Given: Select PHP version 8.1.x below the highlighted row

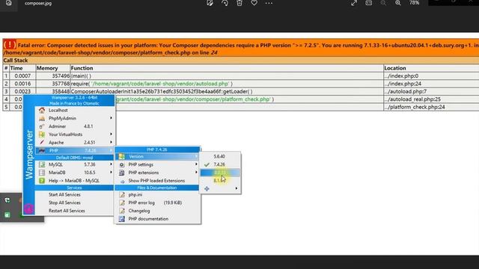Looking at the screenshot, I should point(220,181).
